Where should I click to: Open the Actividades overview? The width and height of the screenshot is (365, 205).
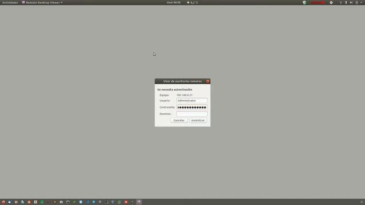coord(10,2)
